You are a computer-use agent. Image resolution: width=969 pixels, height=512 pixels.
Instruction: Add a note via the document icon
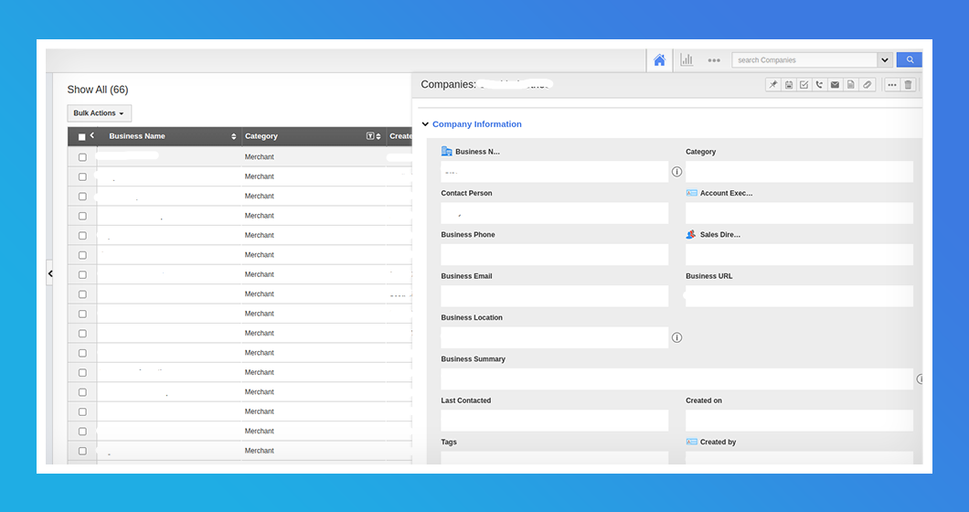click(x=851, y=85)
